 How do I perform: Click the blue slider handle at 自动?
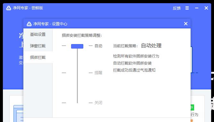click(77, 46)
